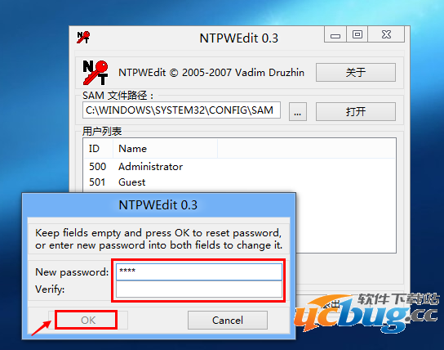The width and height of the screenshot is (444, 350).
Task: Click the SAM file path text field
Action: [x=181, y=110]
